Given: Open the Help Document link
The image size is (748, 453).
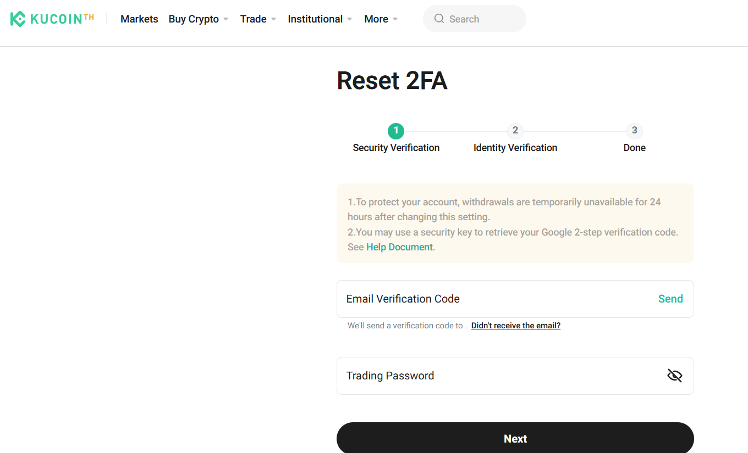Looking at the screenshot, I should pos(399,247).
